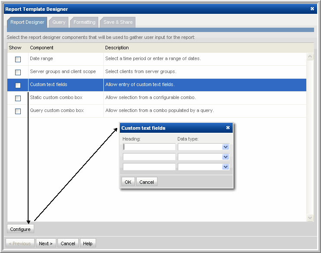321x253 pixels.
Task: Enable the Date range checkbox
Action: (x=18, y=59)
